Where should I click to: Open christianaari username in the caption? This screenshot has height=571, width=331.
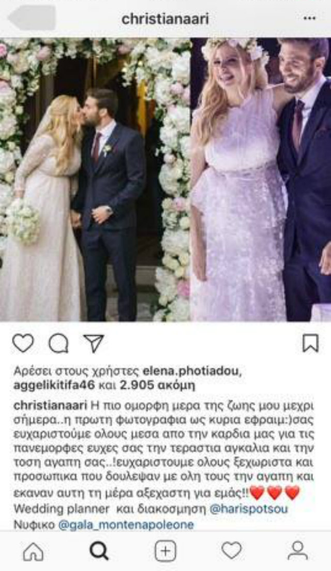50,406
